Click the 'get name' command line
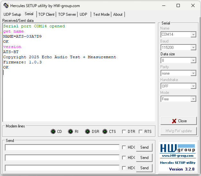 [x=13, y=31]
